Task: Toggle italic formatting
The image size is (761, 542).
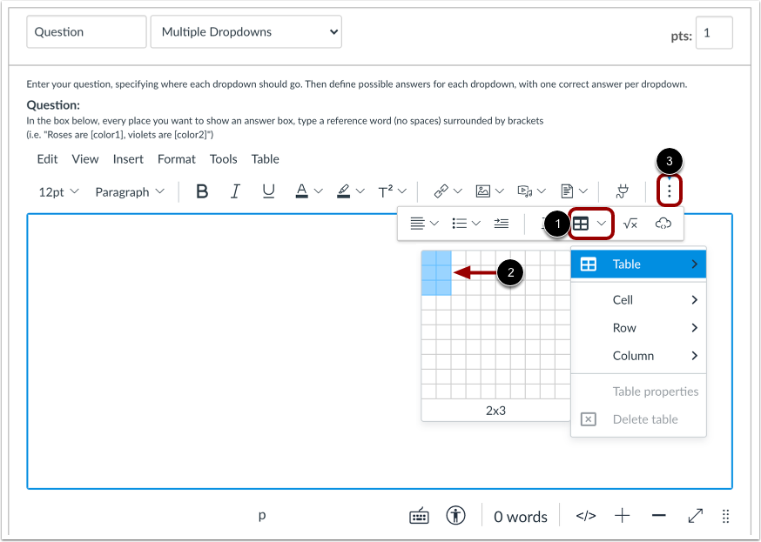Action: point(235,192)
